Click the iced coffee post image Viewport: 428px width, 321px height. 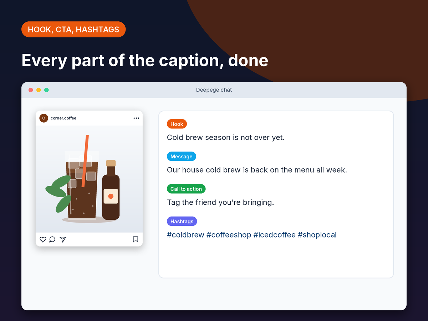pos(89,179)
